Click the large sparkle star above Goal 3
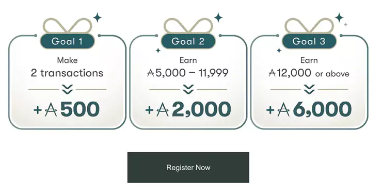This screenshot has height=196, width=382. pos(339,18)
